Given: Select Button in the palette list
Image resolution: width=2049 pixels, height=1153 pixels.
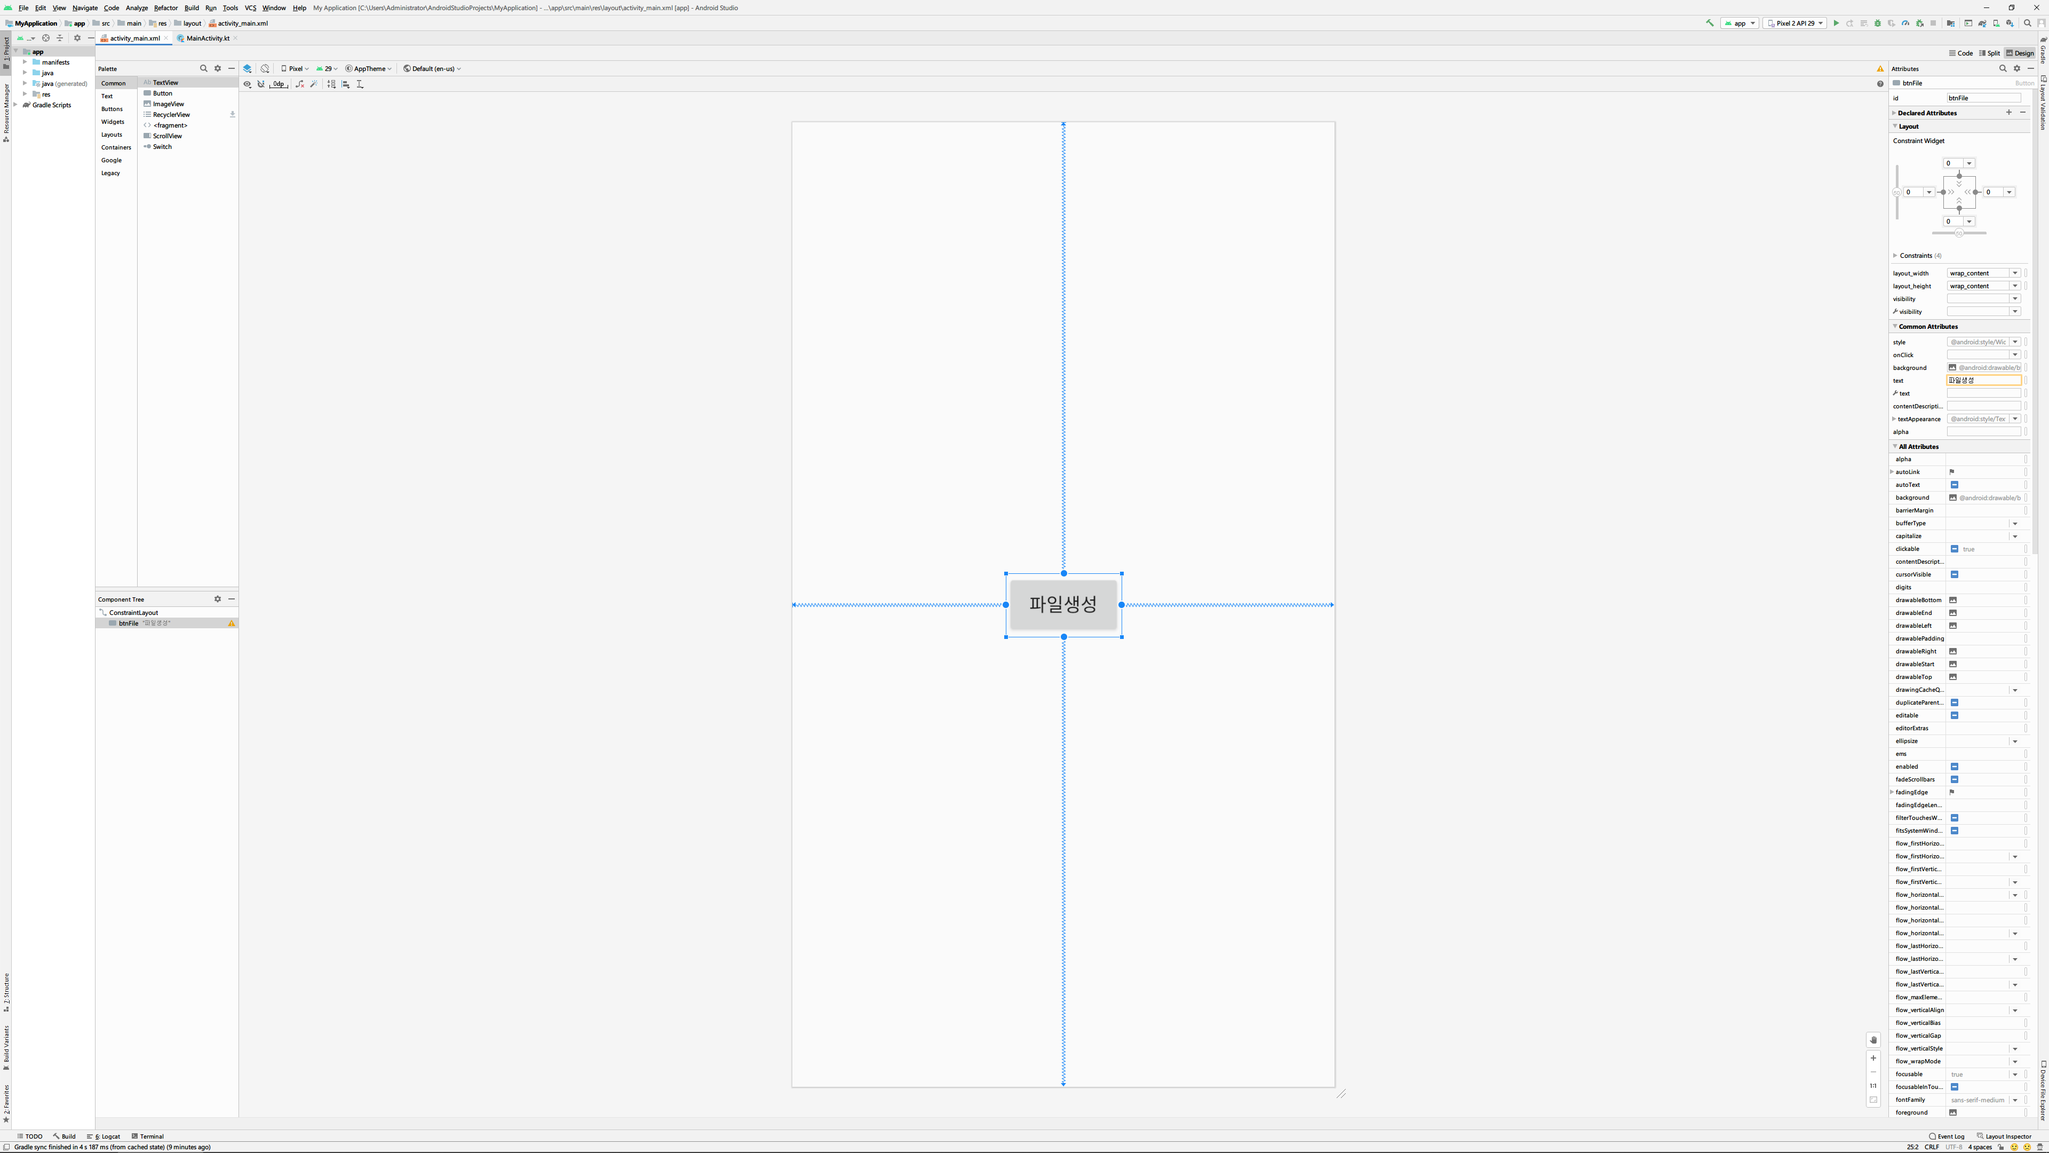Looking at the screenshot, I should (x=162, y=93).
